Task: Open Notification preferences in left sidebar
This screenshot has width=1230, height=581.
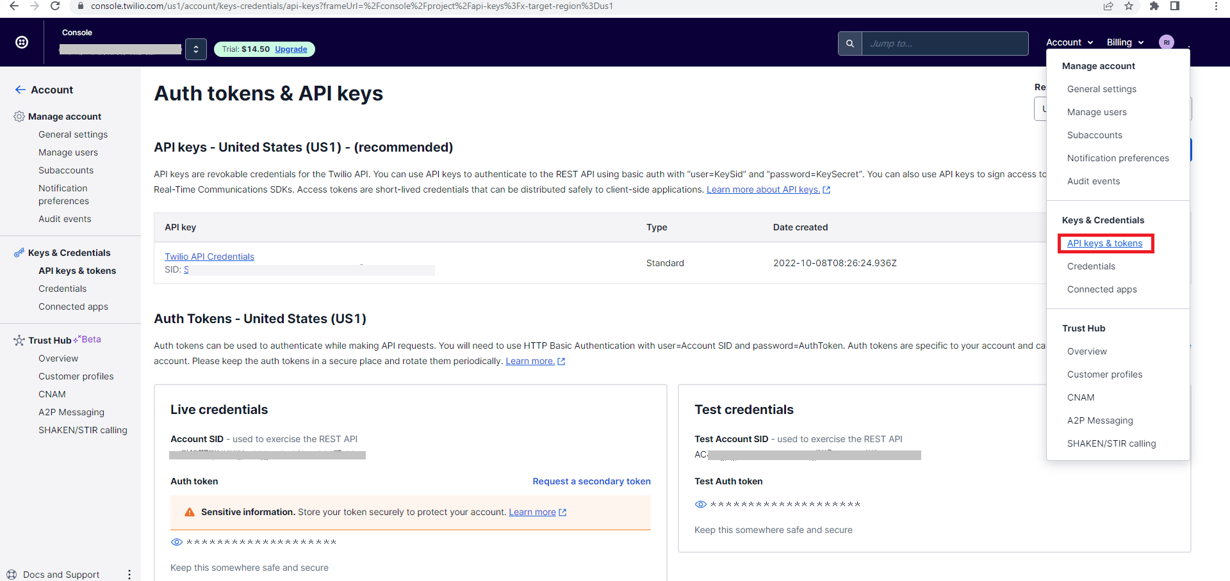Action: [x=63, y=195]
